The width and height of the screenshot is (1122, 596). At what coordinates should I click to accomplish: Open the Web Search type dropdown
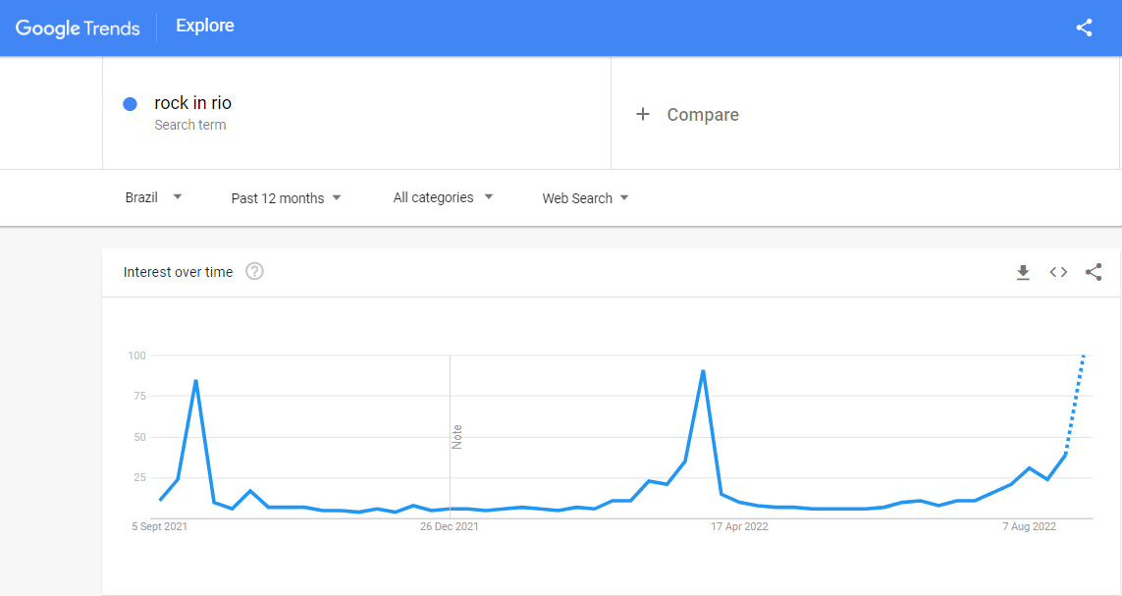(x=584, y=197)
